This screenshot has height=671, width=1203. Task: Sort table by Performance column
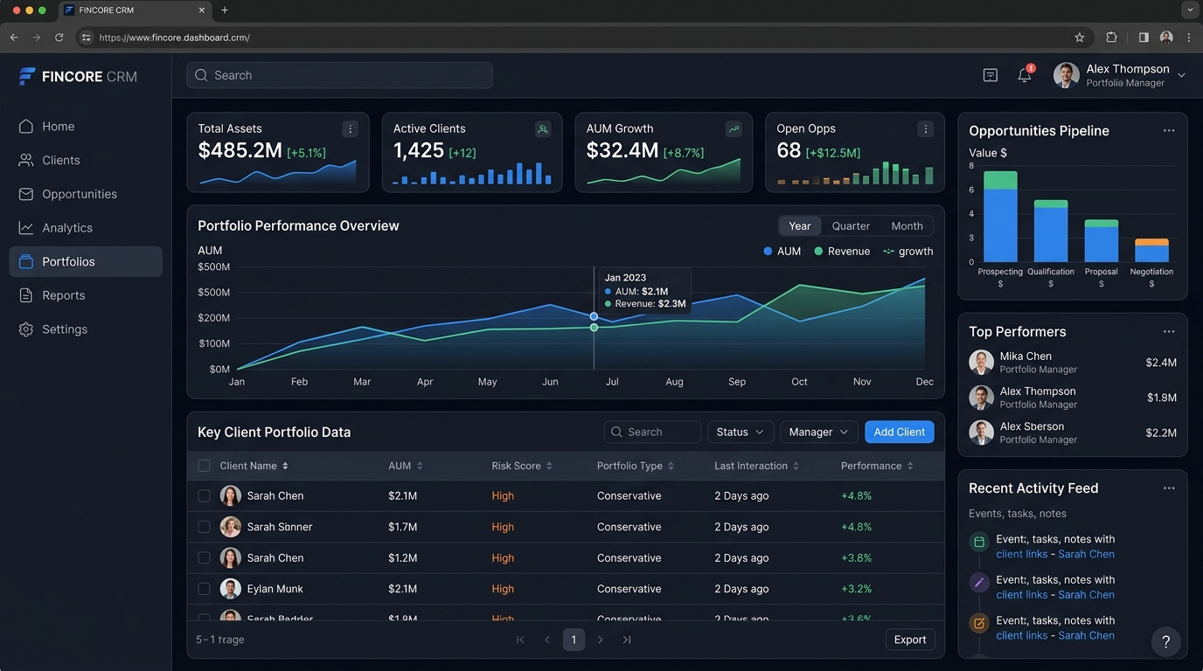pyautogui.click(x=877, y=466)
